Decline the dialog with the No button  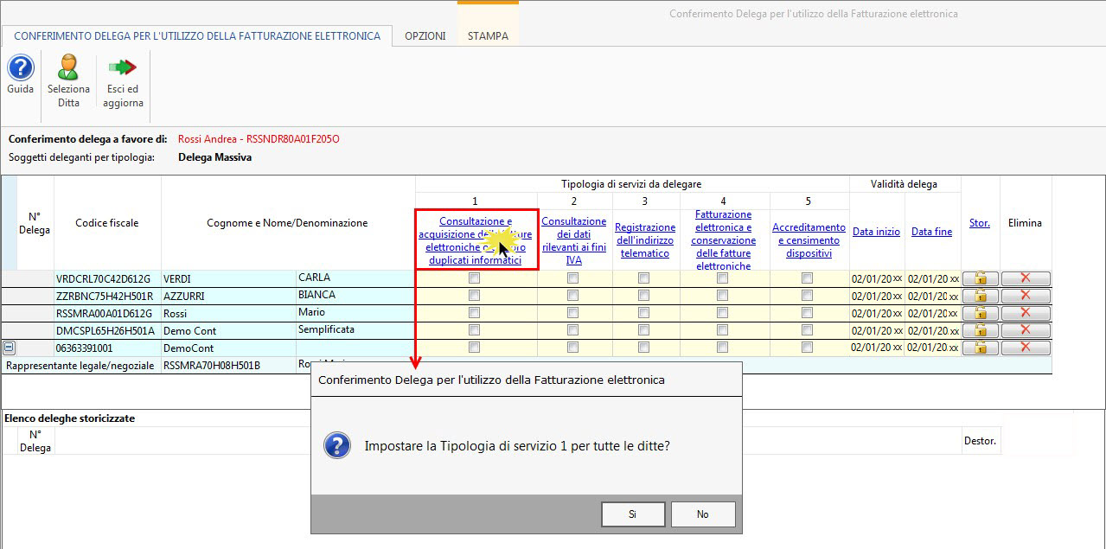pyautogui.click(x=703, y=514)
